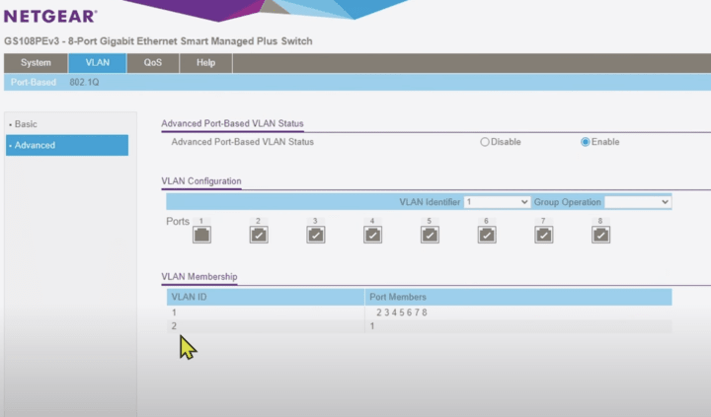
Task: Open the VLAN Identifier dropdown
Action: coord(497,201)
